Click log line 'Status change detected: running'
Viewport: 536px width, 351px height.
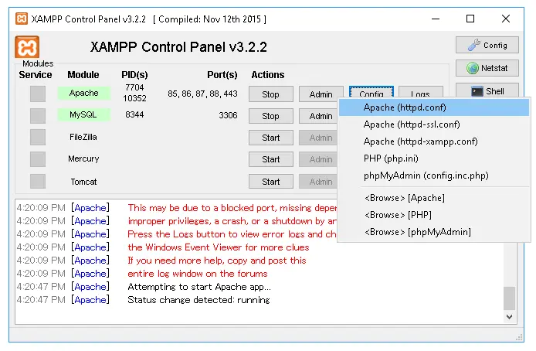point(198,300)
